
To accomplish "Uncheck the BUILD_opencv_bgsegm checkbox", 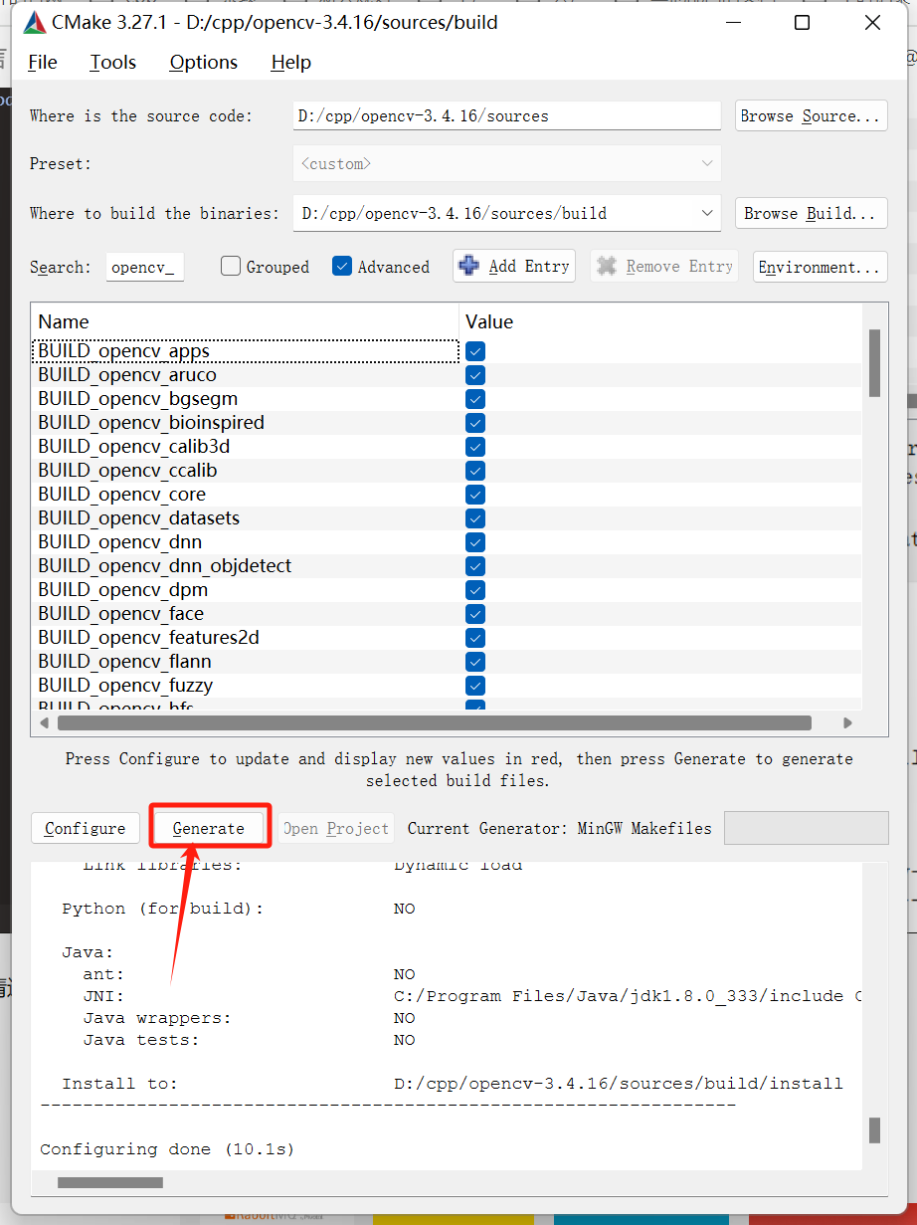I will (x=475, y=399).
